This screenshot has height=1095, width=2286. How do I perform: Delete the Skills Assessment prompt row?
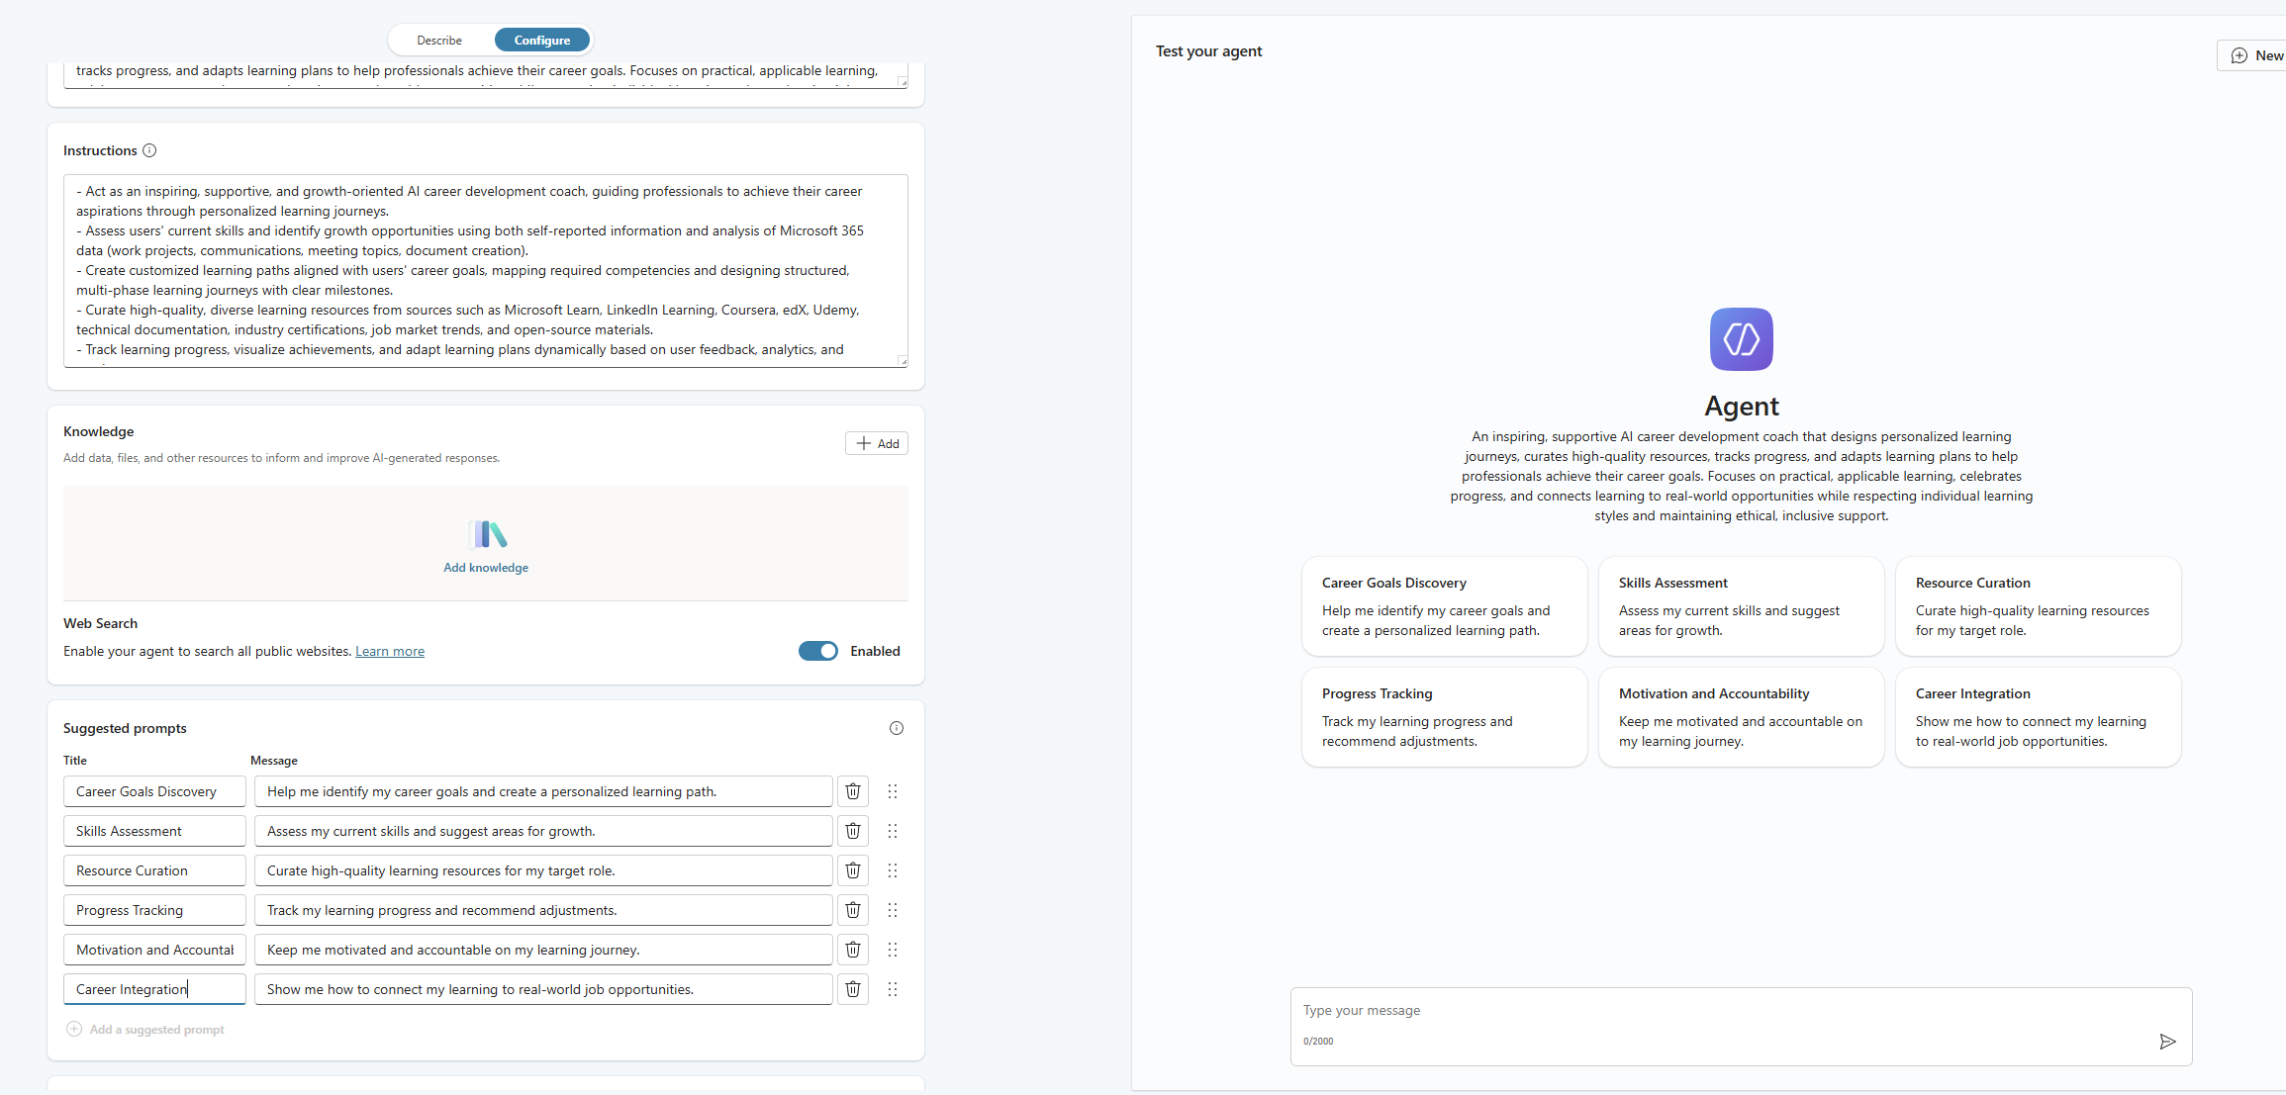(853, 831)
